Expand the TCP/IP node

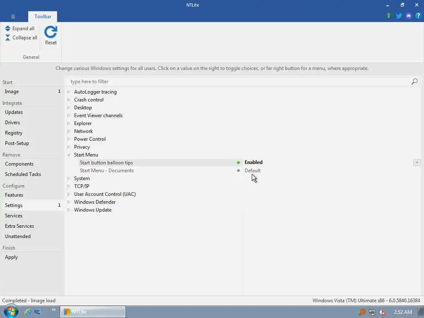(x=68, y=186)
